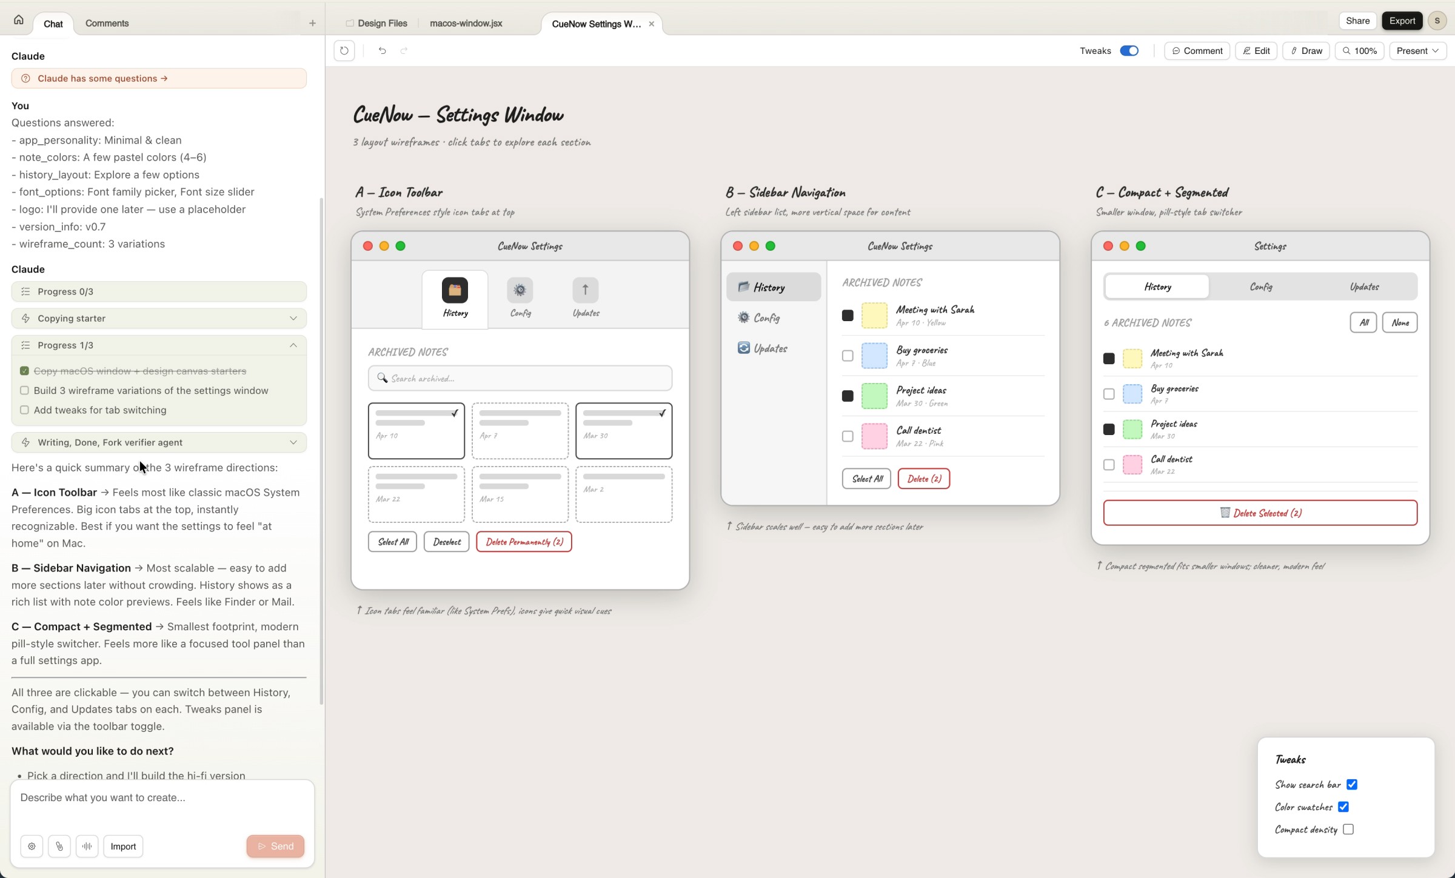Switch to the Comments tab

(x=107, y=24)
